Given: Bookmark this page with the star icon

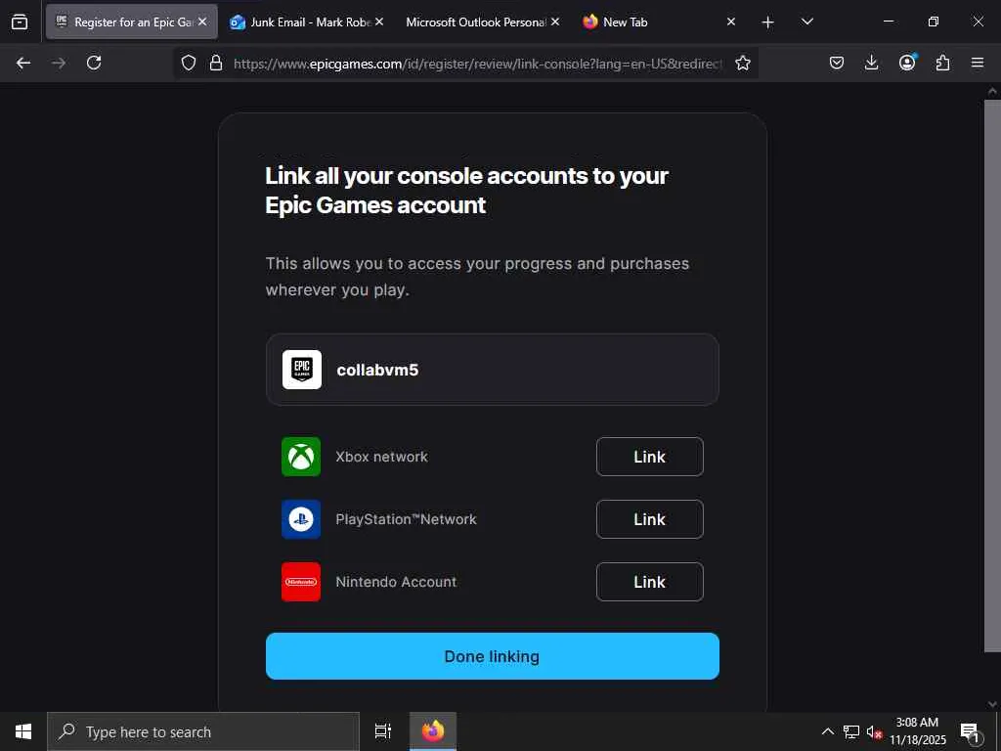Looking at the screenshot, I should [x=743, y=63].
